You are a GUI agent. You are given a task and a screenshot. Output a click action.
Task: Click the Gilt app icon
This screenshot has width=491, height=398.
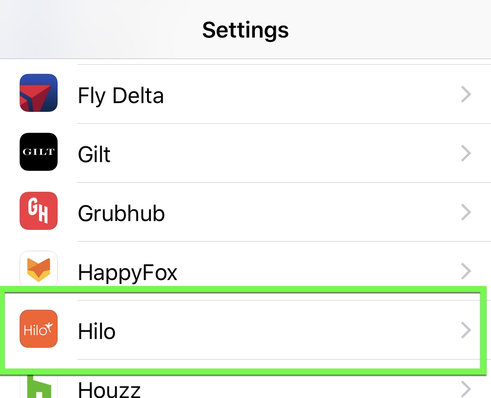point(38,152)
